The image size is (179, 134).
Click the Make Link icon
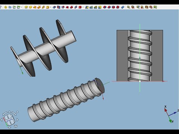(14, 7)
